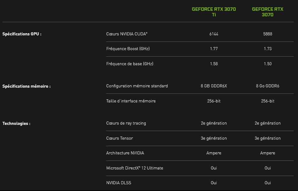Select the Spécifications mémoire section heading
Screen dimensions: 298x191
point(26,86)
